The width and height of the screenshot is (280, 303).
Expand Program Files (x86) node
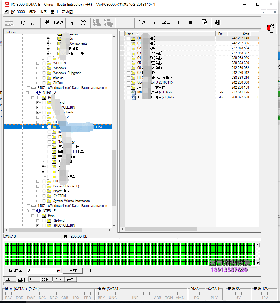pos(38,186)
